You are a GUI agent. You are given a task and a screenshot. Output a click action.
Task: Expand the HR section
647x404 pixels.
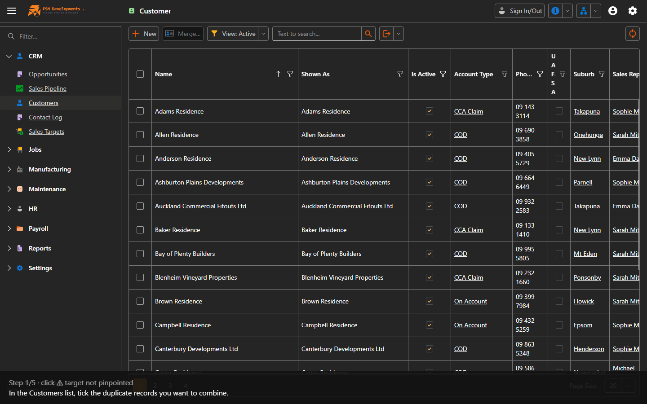[x=9, y=209]
